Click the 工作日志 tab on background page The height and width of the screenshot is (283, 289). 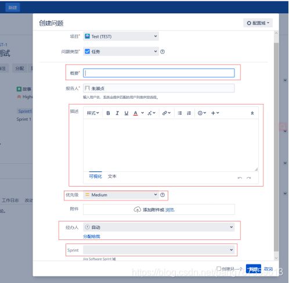(x=10, y=200)
